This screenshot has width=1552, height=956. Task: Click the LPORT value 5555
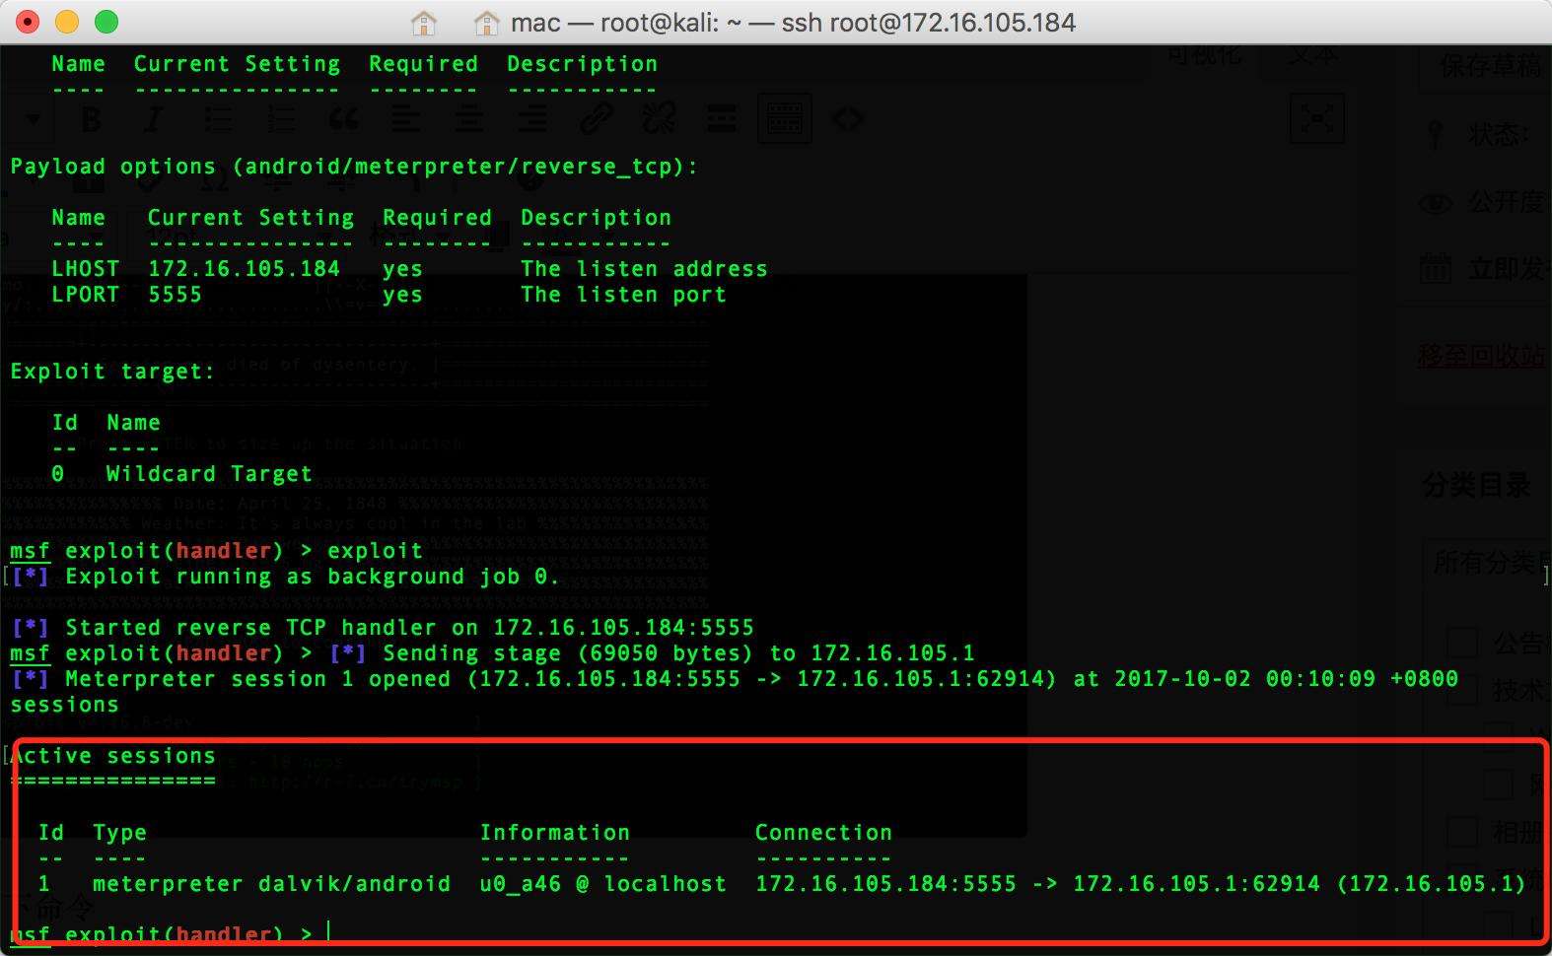pyautogui.click(x=175, y=294)
